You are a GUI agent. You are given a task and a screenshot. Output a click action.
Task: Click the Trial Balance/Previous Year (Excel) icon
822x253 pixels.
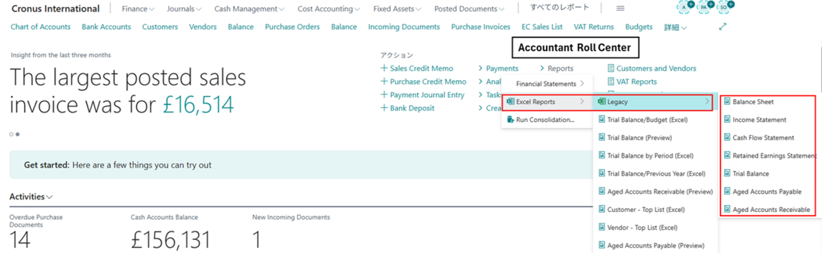[x=602, y=173]
